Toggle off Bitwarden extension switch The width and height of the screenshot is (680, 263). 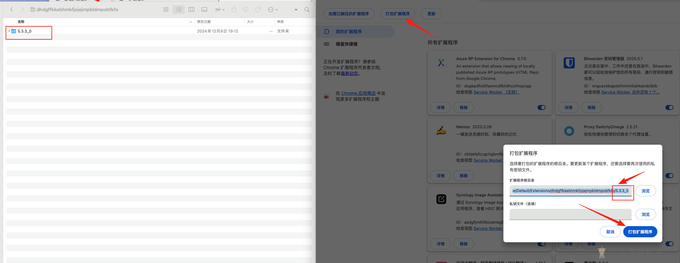click(x=669, y=107)
